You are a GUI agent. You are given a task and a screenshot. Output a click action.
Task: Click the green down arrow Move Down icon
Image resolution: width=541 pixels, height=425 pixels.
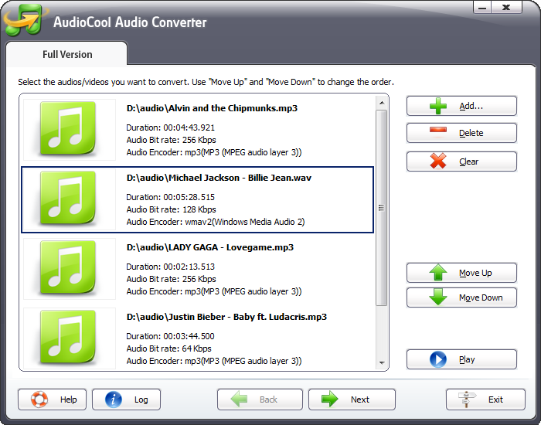pyautogui.click(x=438, y=297)
